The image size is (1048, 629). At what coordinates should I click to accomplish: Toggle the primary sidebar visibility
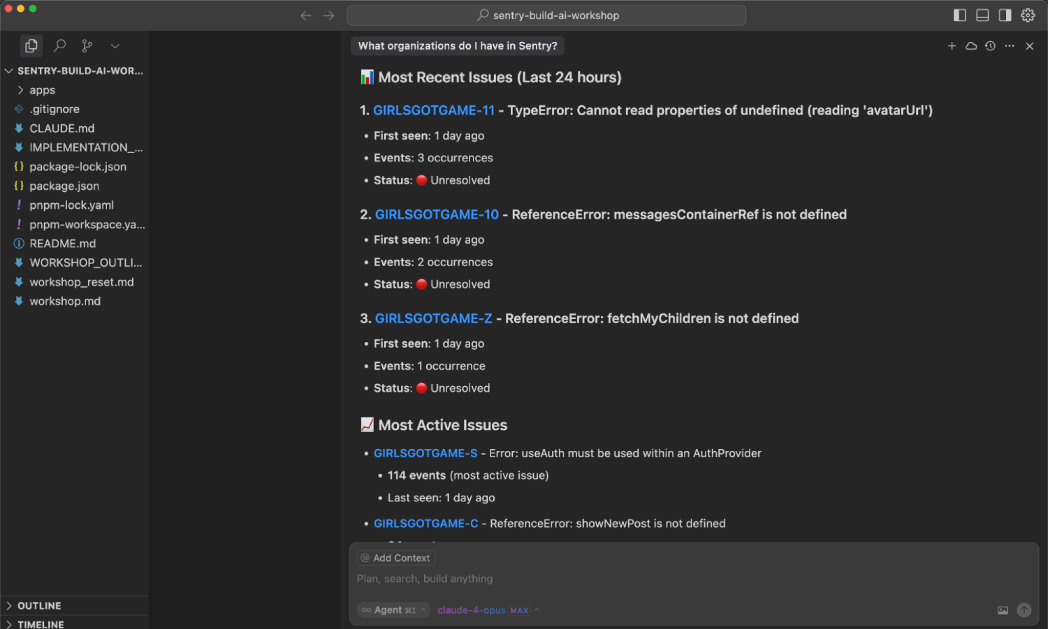coord(959,15)
